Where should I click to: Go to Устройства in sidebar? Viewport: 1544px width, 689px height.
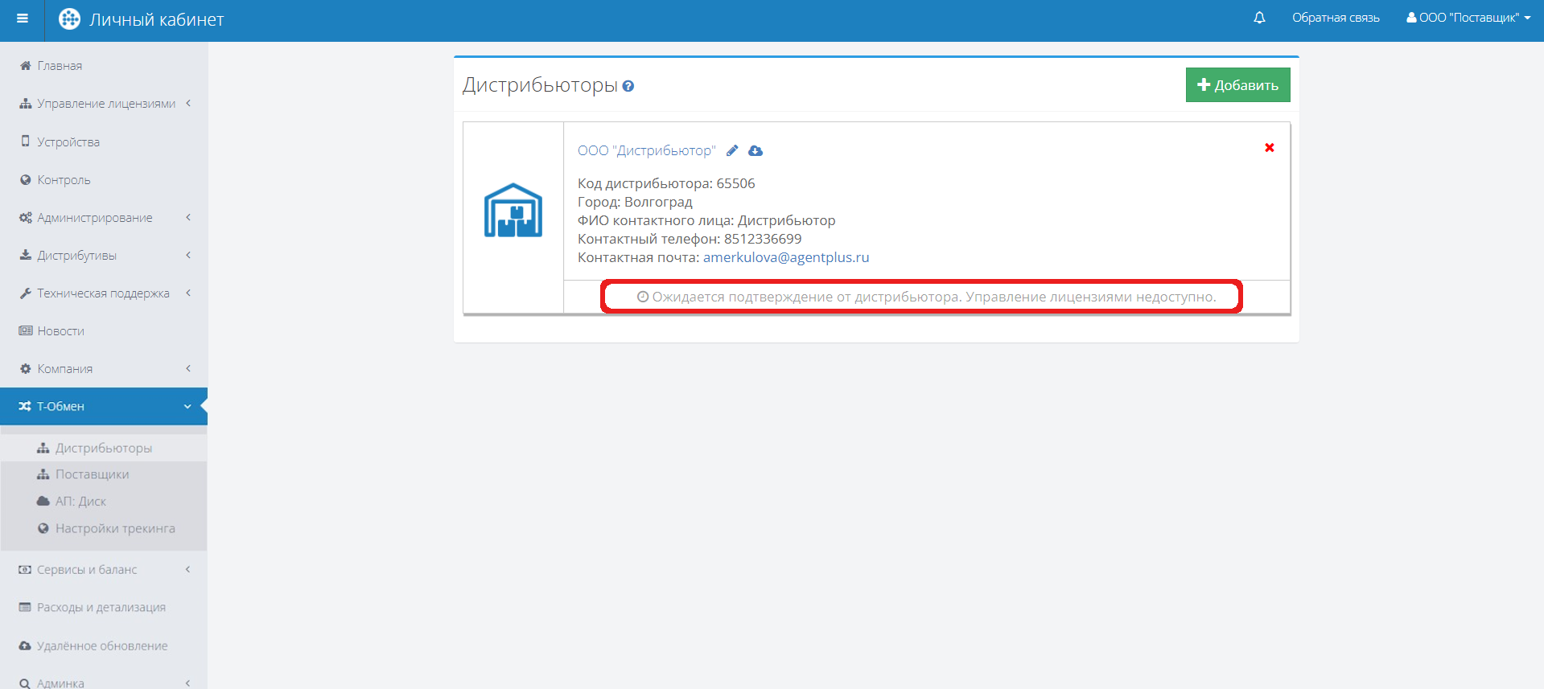(68, 142)
